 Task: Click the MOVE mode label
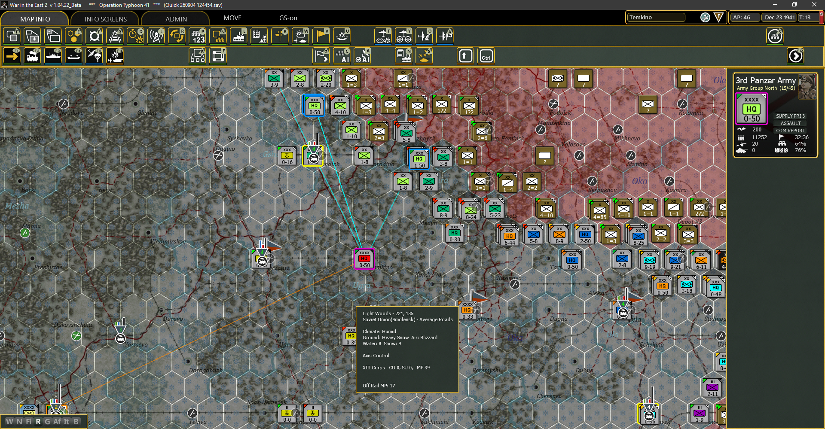232,18
